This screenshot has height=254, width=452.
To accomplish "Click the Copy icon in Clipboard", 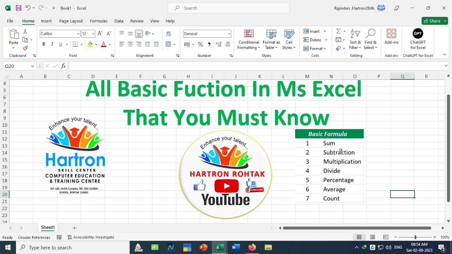I will 25,40.
